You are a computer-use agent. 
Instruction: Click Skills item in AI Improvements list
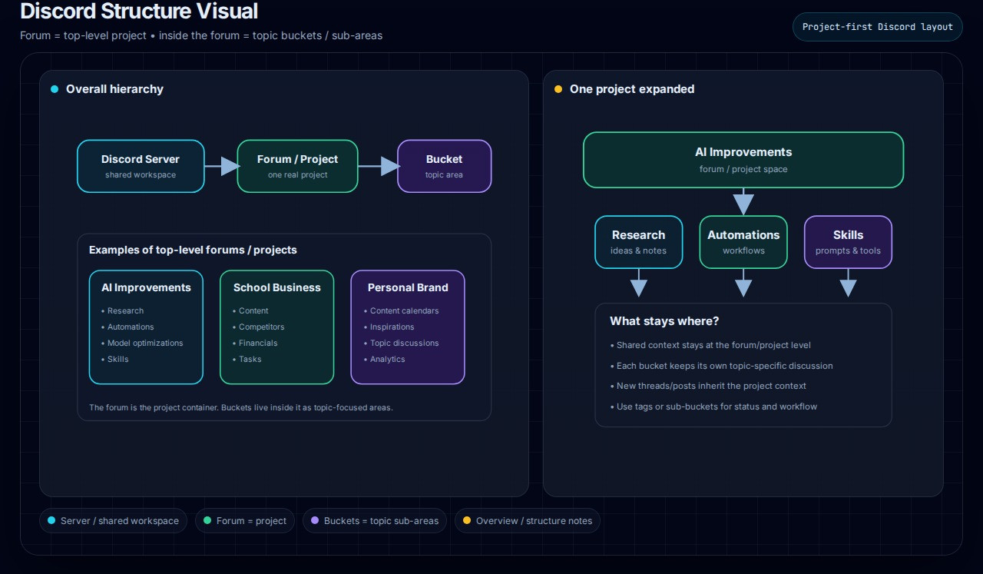point(115,360)
